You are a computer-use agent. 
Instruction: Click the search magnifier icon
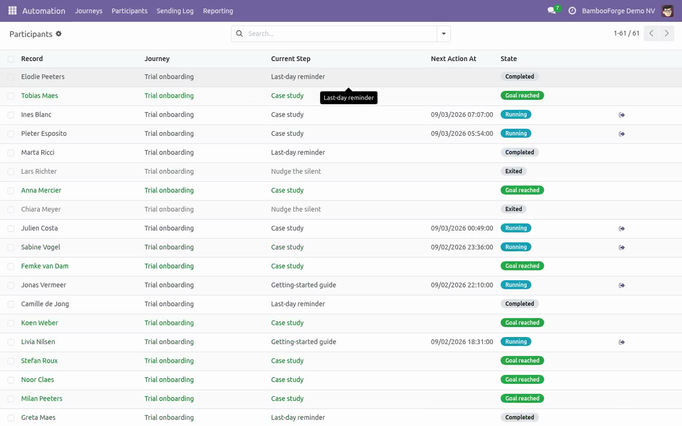[240, 34]
